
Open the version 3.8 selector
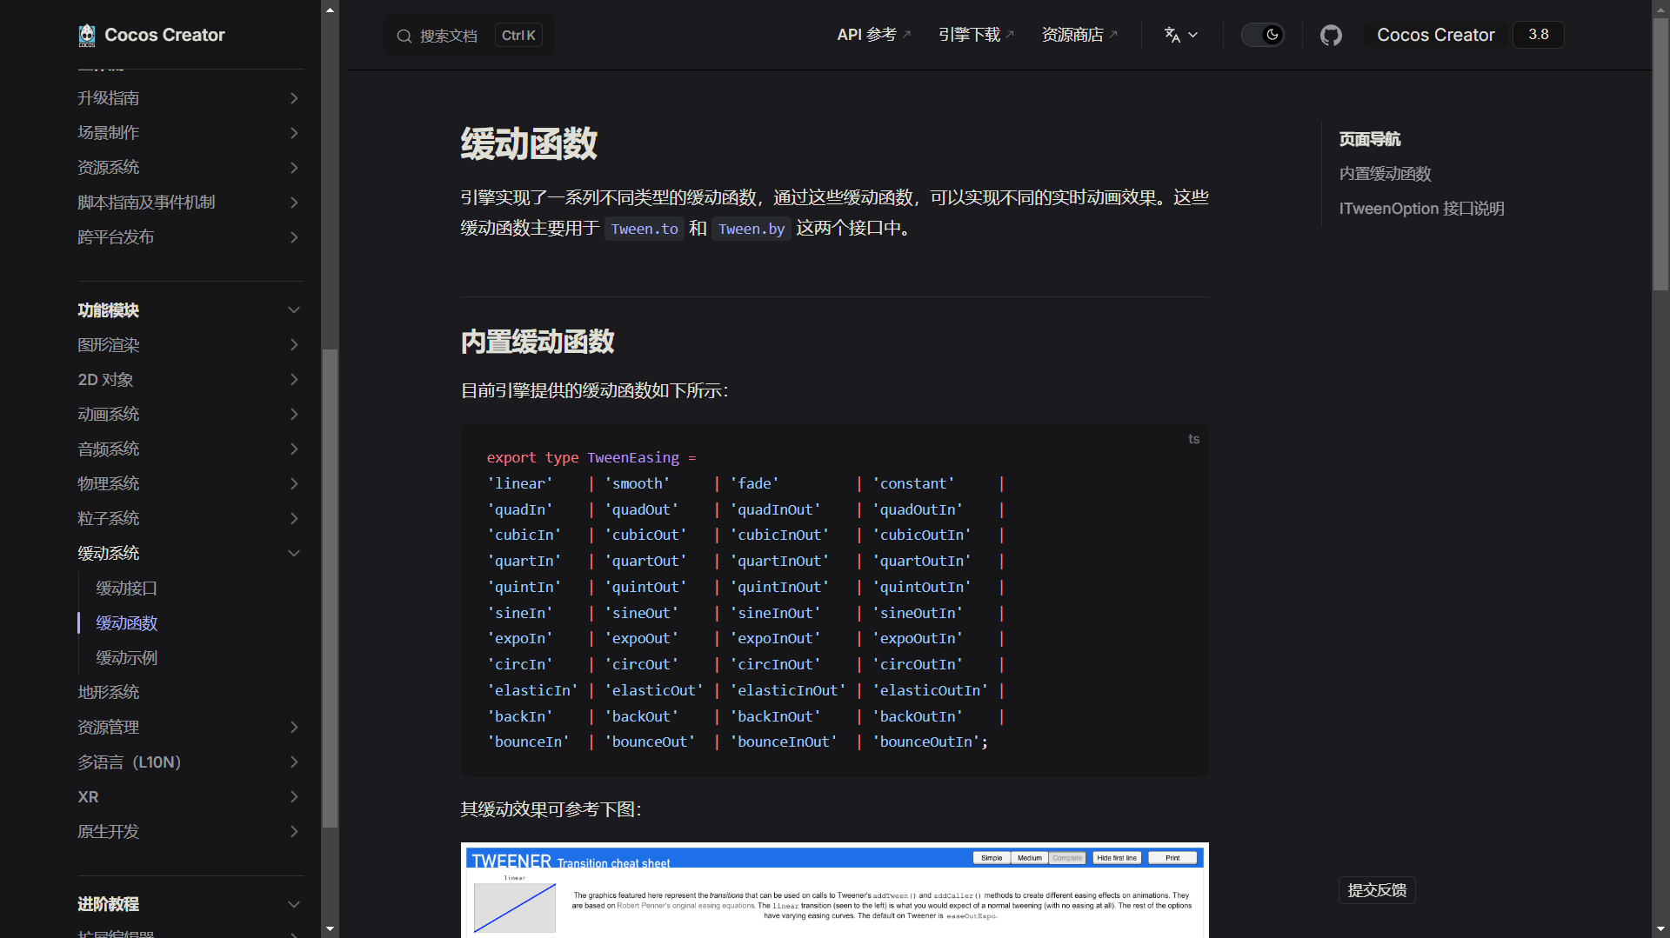[x=1538, y=35]
